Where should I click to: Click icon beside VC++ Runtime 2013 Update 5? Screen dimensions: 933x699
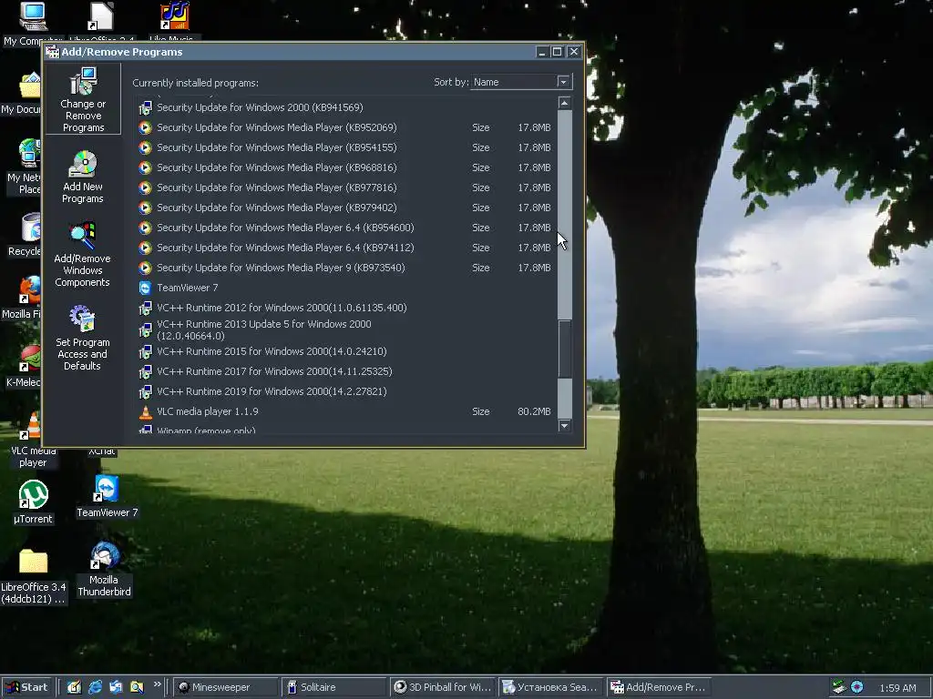coord(145,329)
